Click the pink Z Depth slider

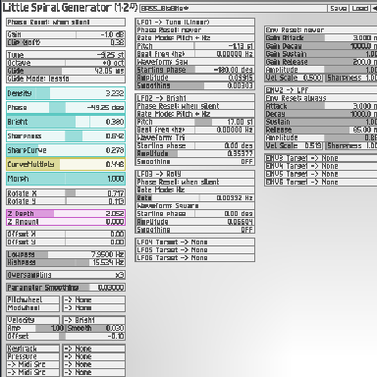[66, 213]
